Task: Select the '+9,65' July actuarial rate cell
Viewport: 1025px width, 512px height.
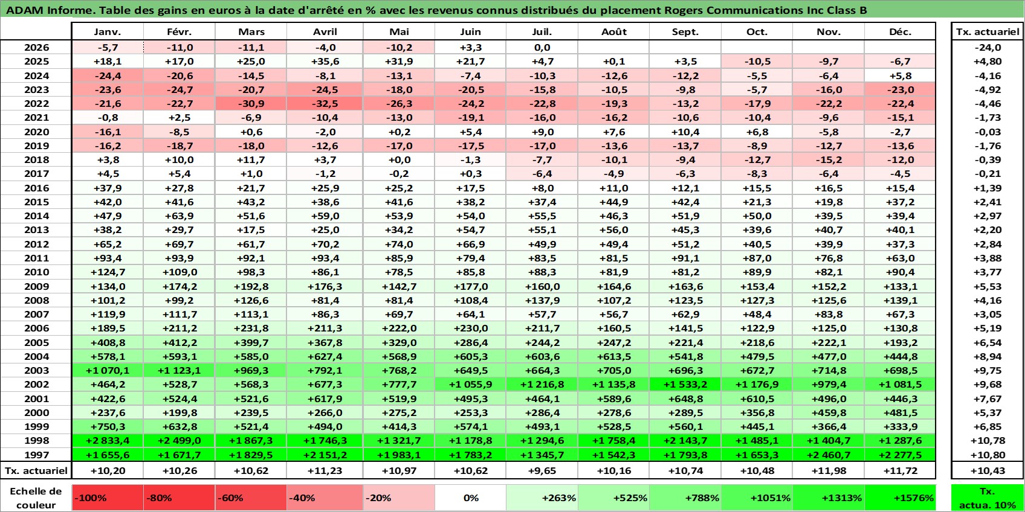Action: tap(542, 470)
